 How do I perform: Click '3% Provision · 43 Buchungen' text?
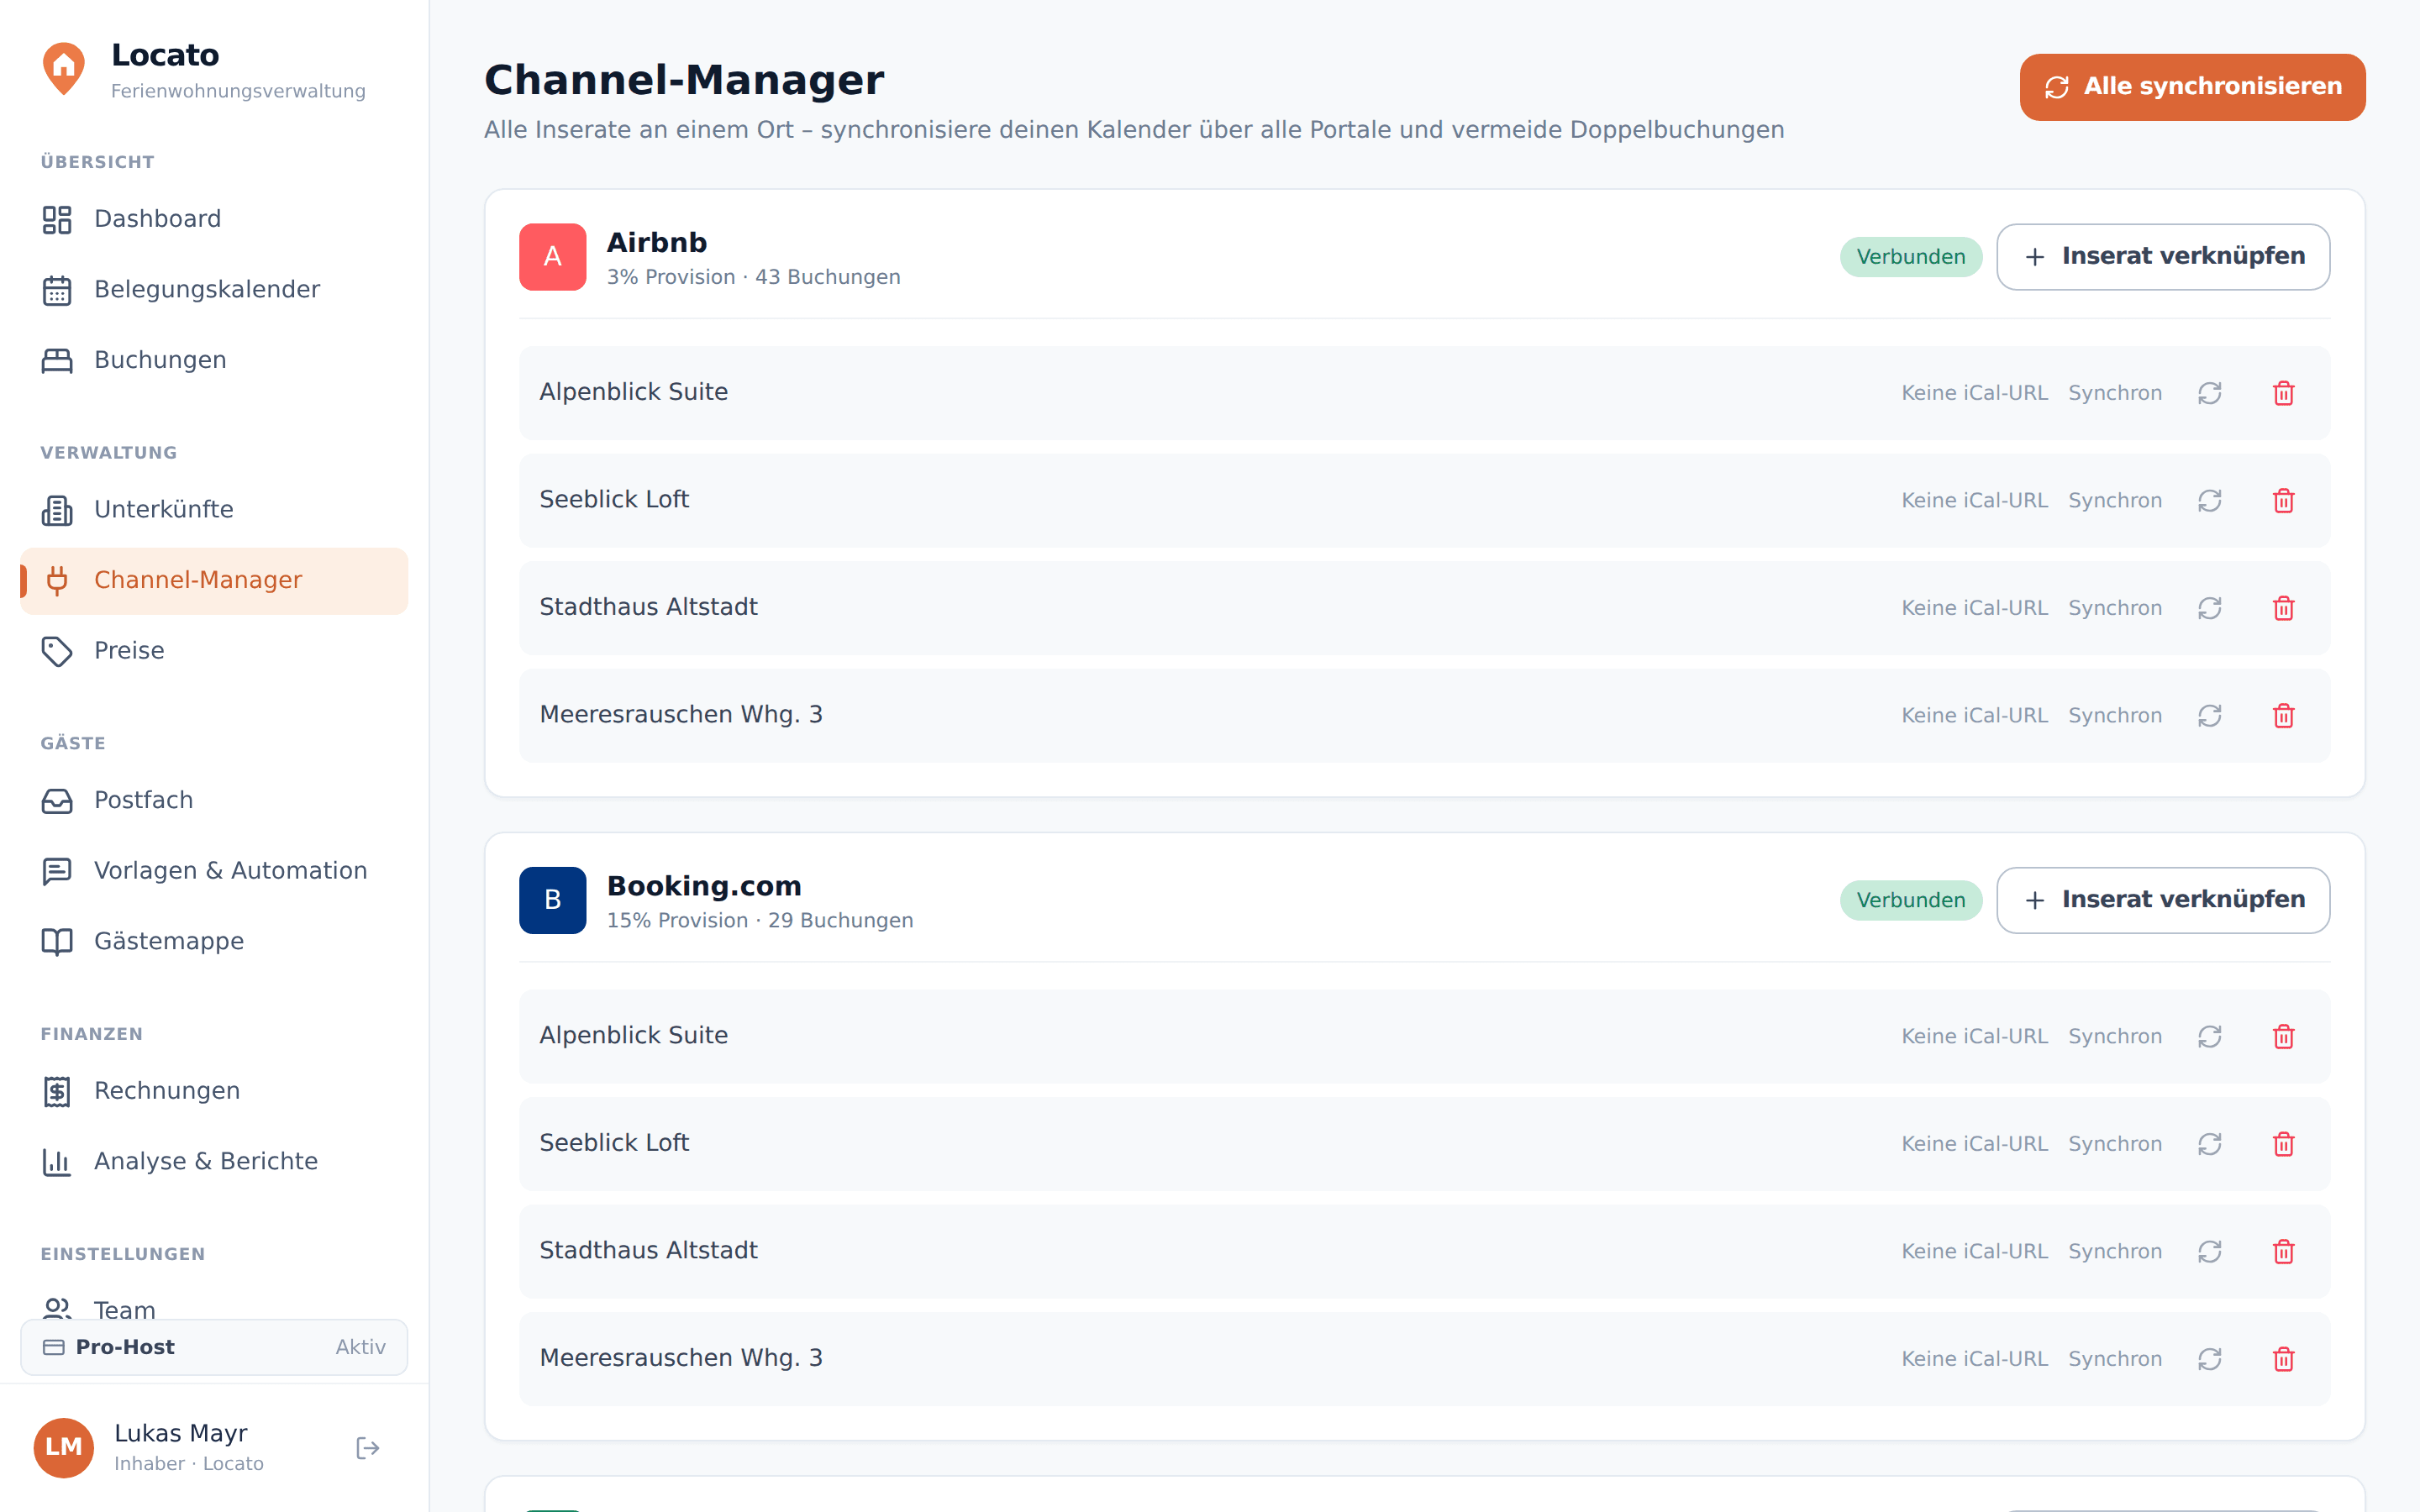[753, 277]
